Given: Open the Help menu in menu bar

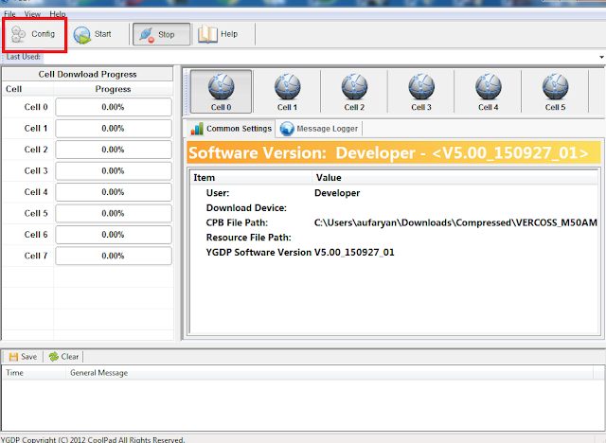Looking at the screenshot, I should (58, 14).
